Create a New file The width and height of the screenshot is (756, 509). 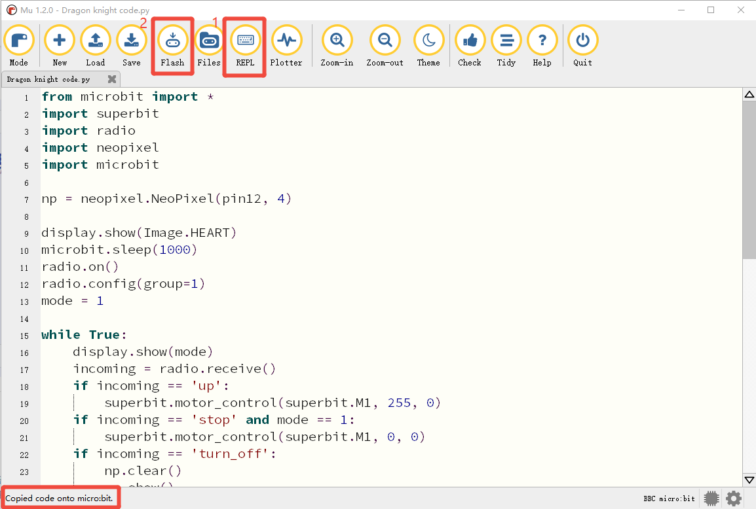click(x=60, y=46)
